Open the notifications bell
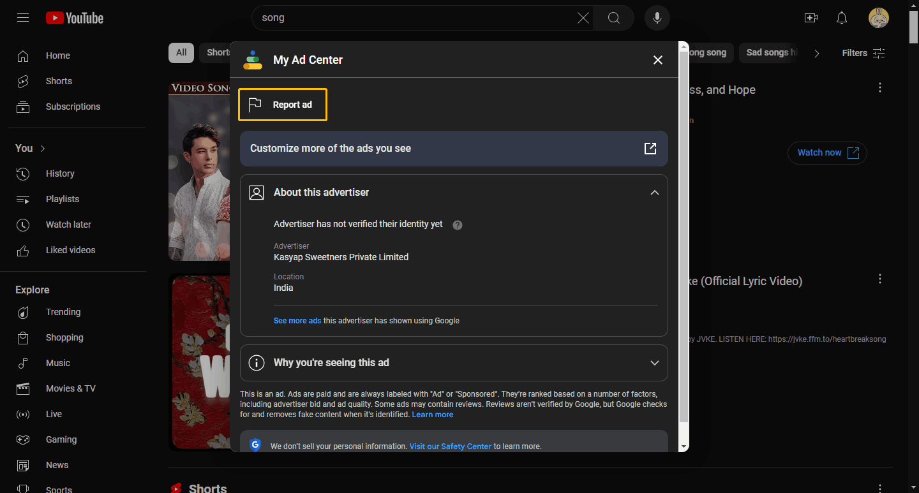Viewport: 919px width, 493px height. pos(842,18)
